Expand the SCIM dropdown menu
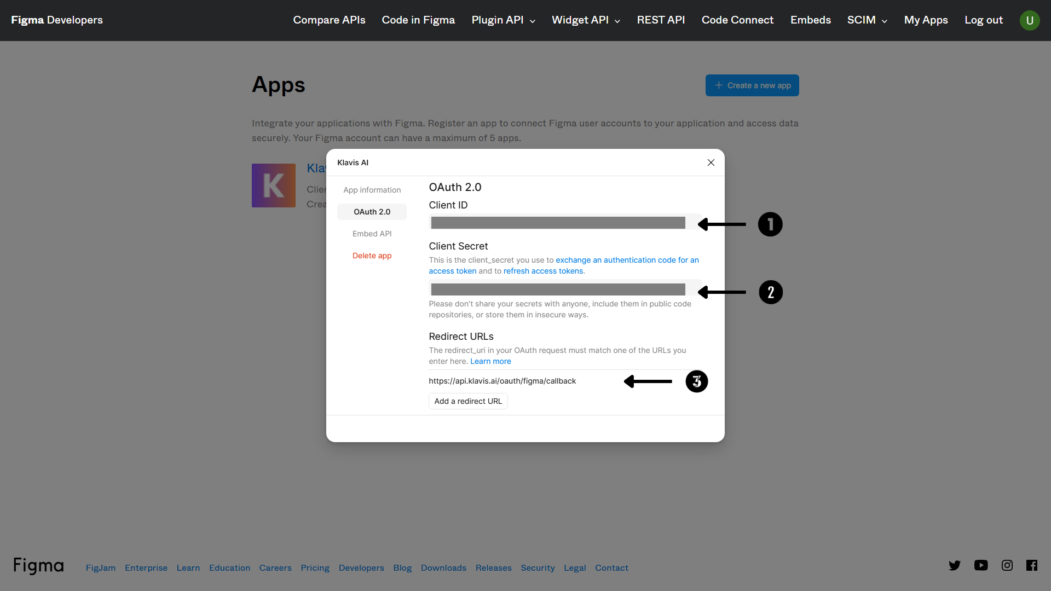Image resolution: width=1051 pixels, height=591 pixels. 867,20
